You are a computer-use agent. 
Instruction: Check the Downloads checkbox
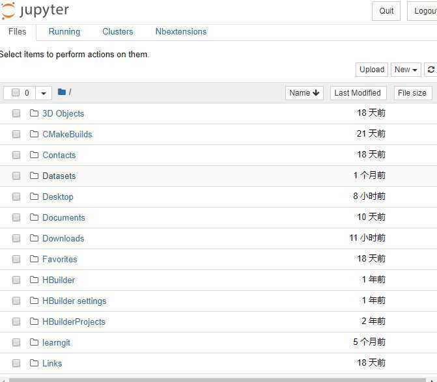tap(16, 238)
